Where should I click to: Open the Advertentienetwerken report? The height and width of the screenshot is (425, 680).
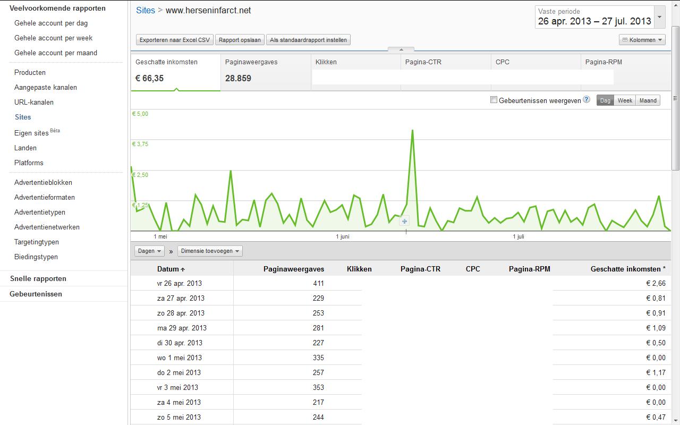coord(47,227)
